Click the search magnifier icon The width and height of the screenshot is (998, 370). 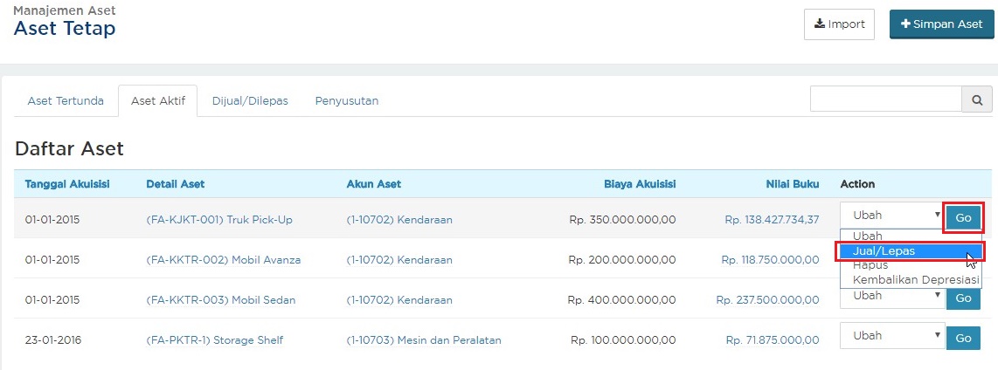pyautogui.click(x=977, y=99)
